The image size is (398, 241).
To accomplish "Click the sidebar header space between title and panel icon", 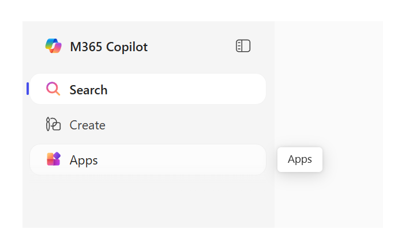I will 192,47.
